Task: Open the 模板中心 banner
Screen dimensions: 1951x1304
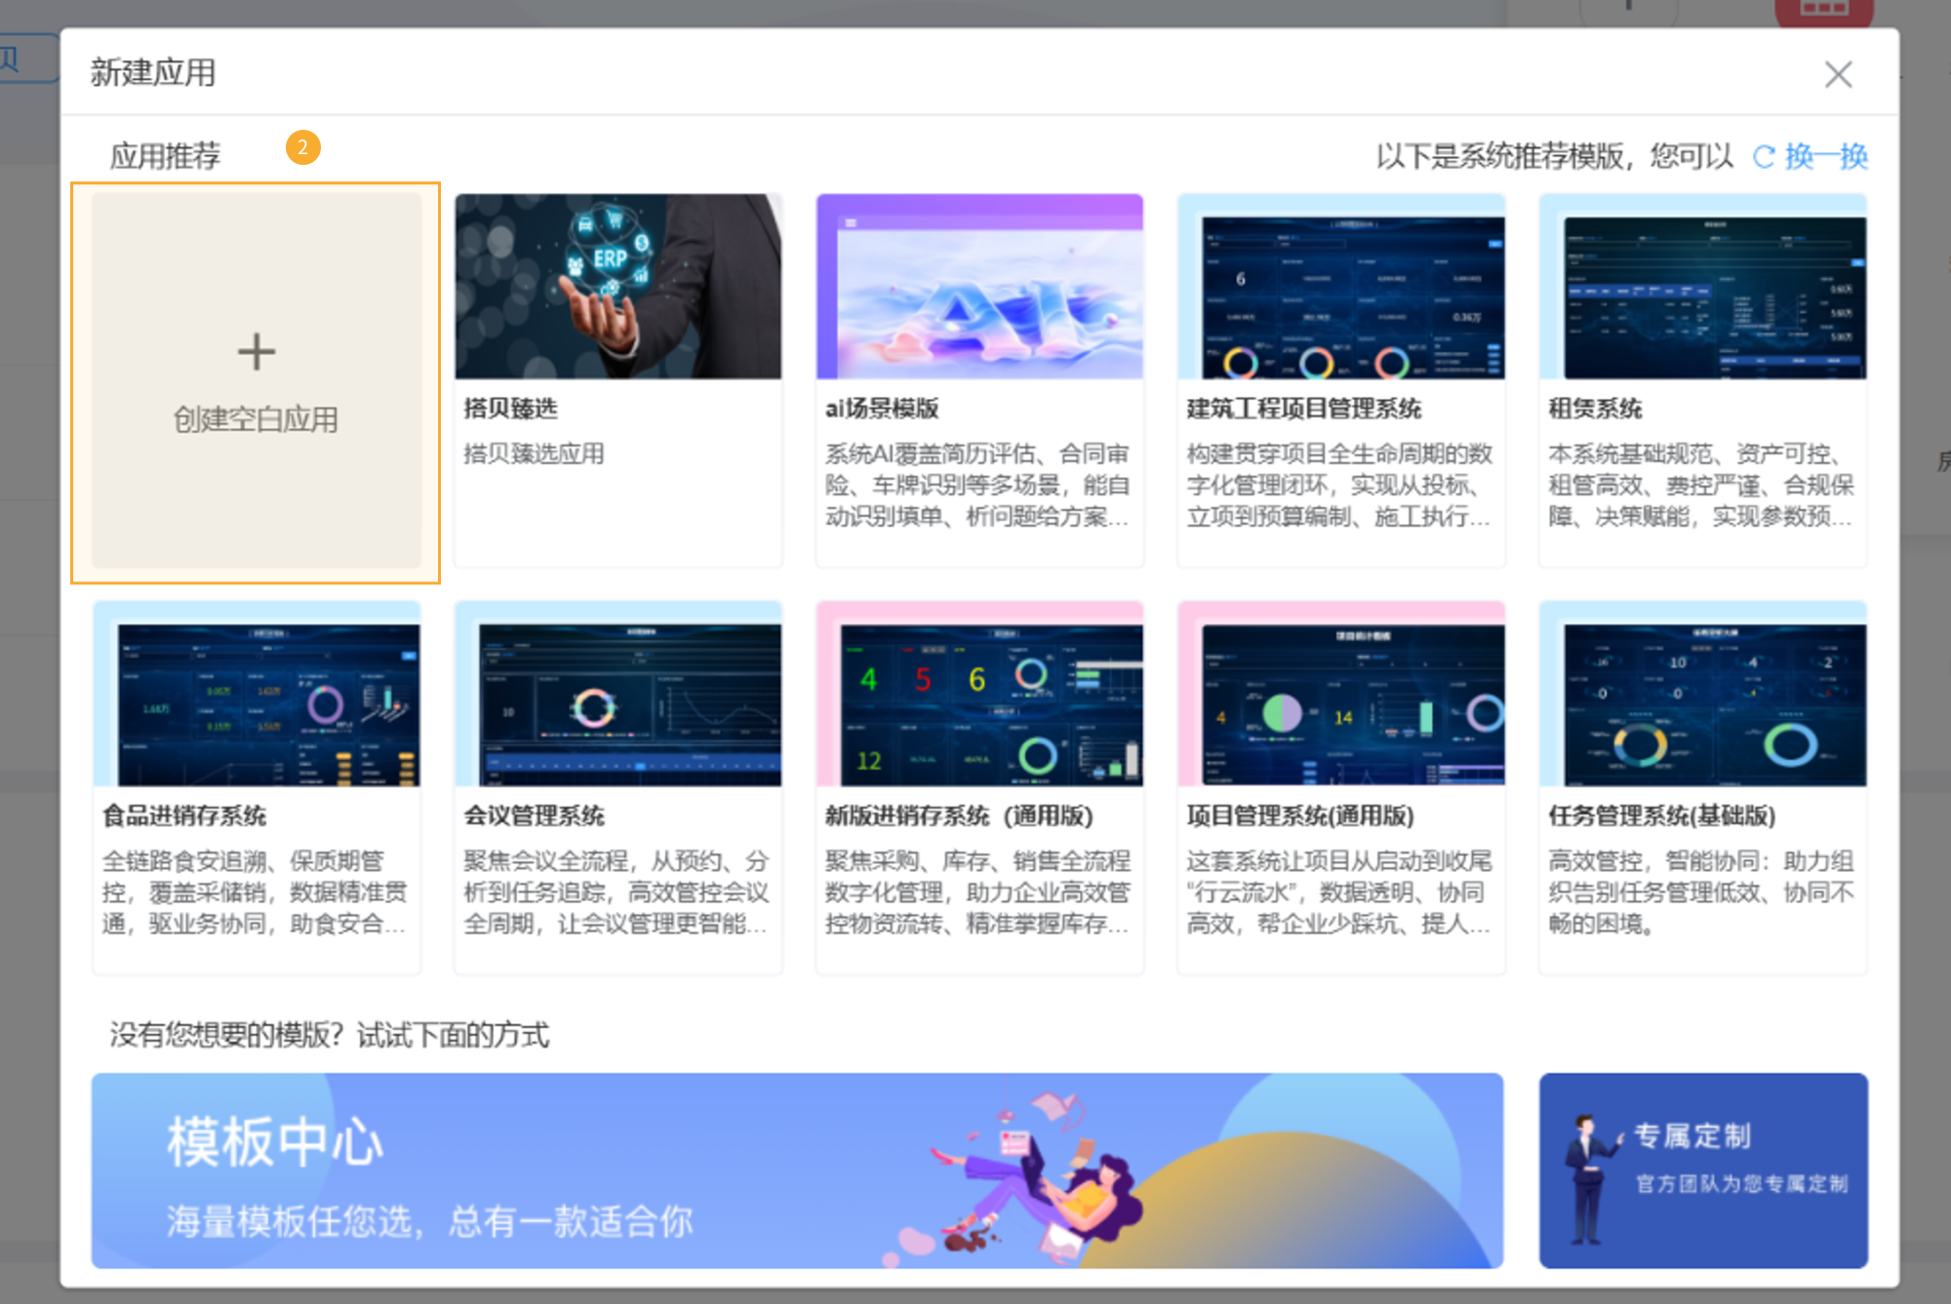Action: [x=797, y=1170]
